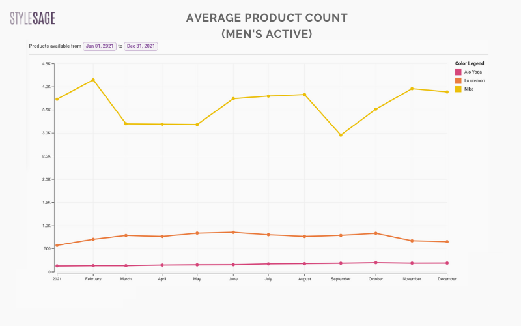The height and width of the screenshot is (326, 521).
Task: Click the Alo Yoga pink legend swatch
Action: pos(458,72)
